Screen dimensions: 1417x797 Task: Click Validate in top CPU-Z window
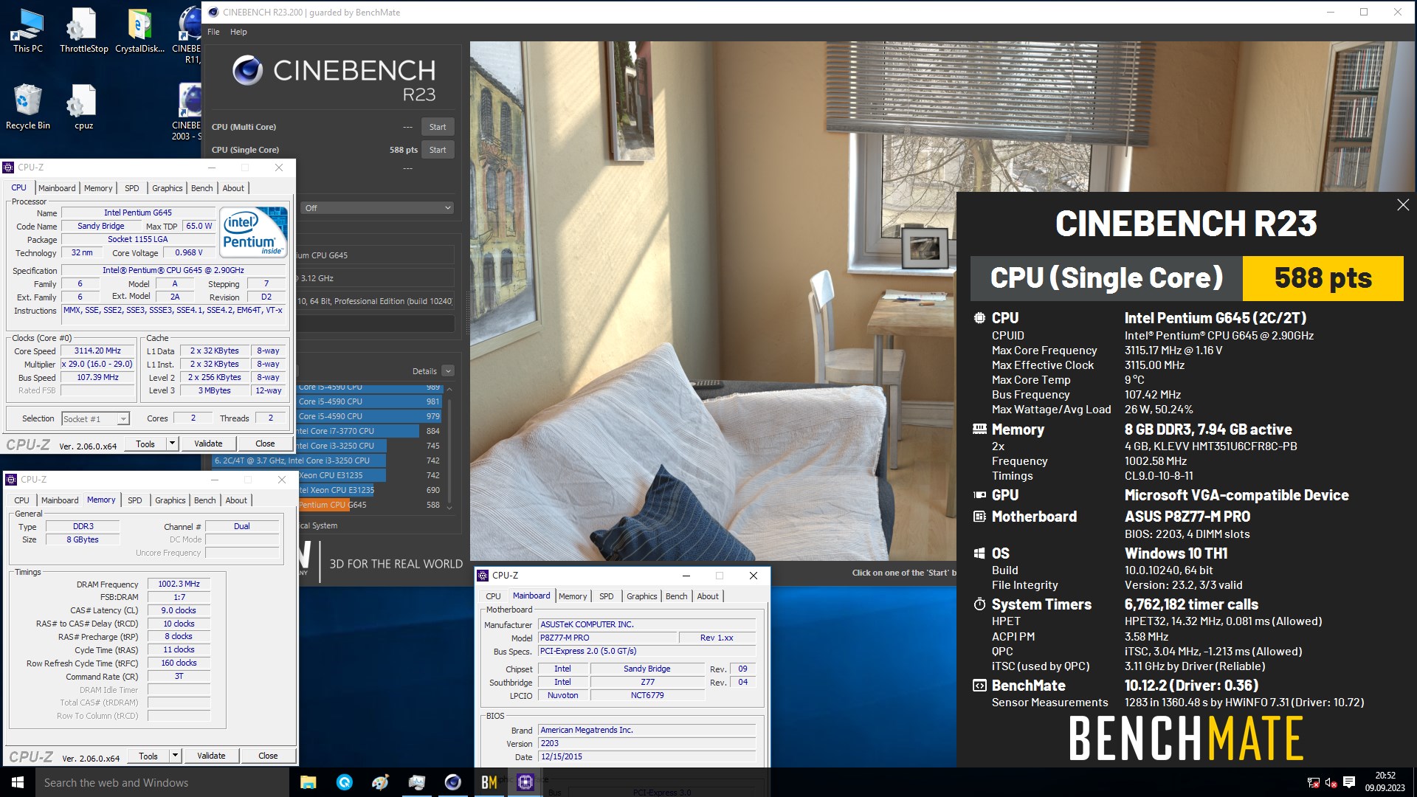click(208, 444)
